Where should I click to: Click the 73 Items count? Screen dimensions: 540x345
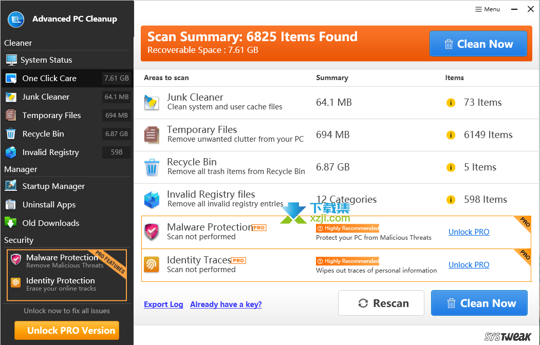(482, 103)
